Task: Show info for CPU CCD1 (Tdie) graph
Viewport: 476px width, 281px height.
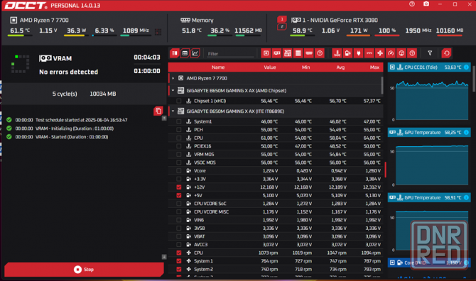Action: click(x=466, y=67)
